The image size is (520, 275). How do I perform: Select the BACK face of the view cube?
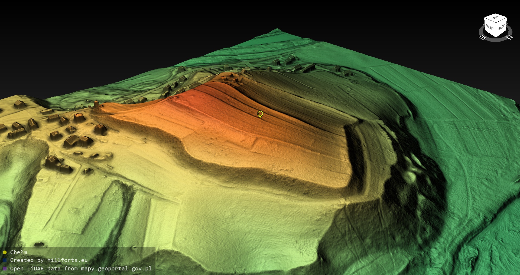[501, 27]
